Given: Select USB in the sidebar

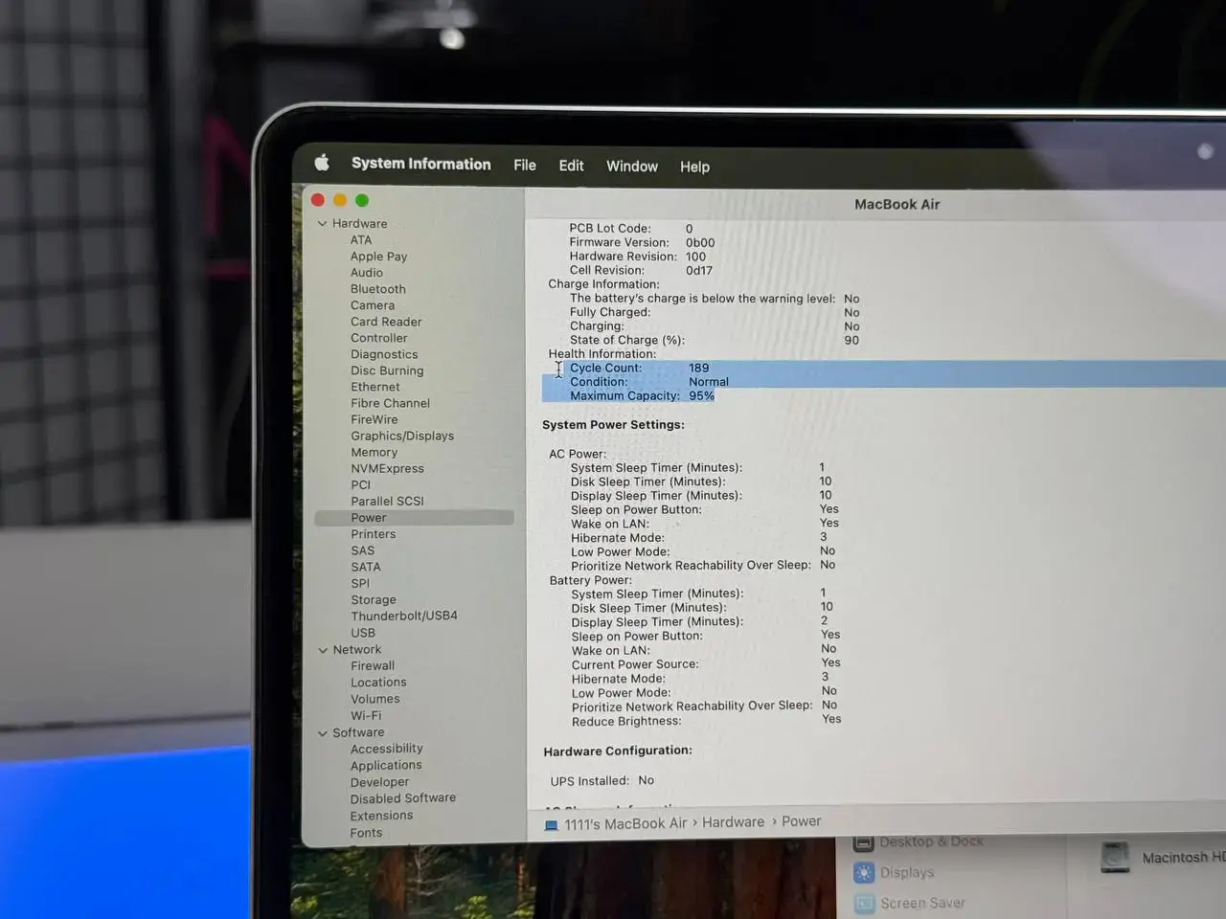Looking at the screenshot, I should (362, 633).
